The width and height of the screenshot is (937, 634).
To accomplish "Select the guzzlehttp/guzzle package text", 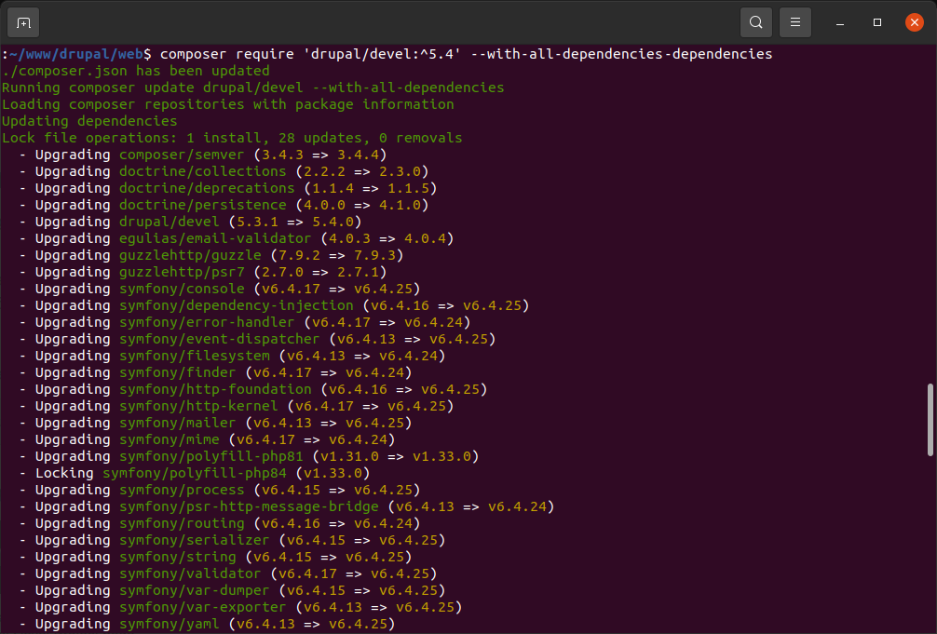I will point(190,255).
